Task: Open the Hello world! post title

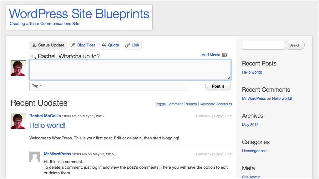Action: tap(48, 125)
